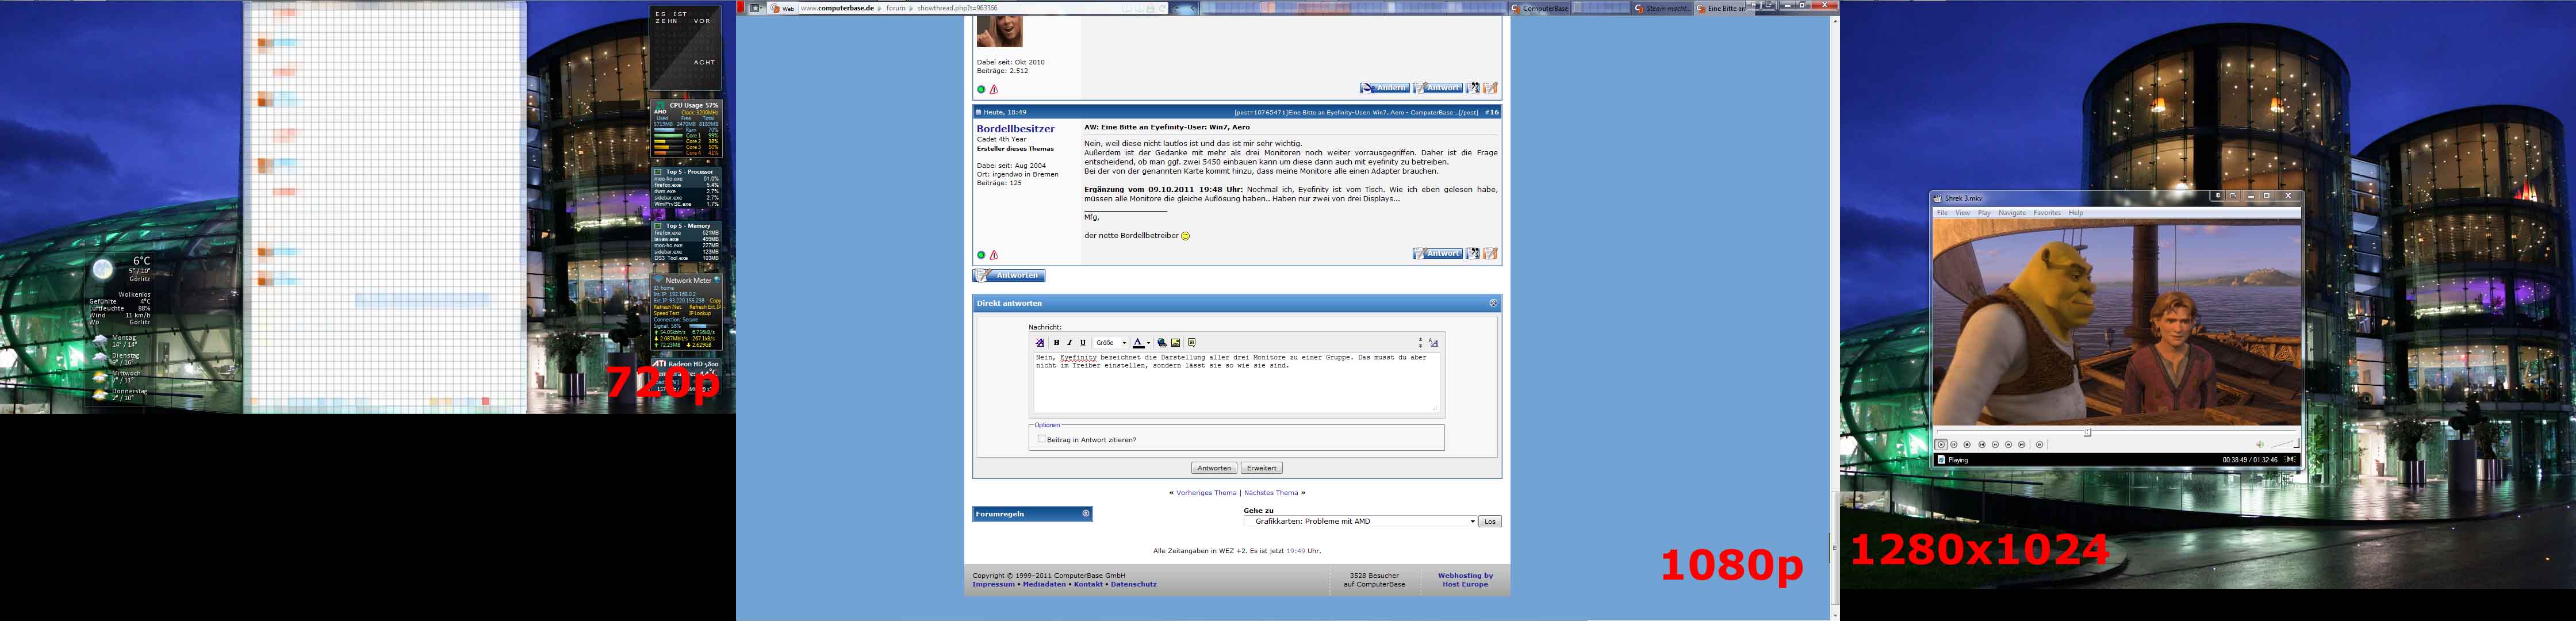The image size is (2576, 621).
Task: Click the underline formatting icon
Action: [x=1083, y=343]
